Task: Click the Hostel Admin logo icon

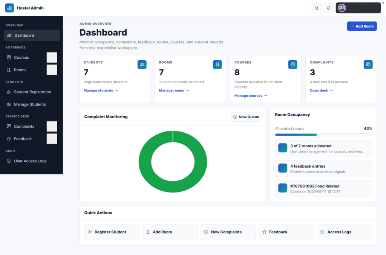Action: [x=9, y=8]
